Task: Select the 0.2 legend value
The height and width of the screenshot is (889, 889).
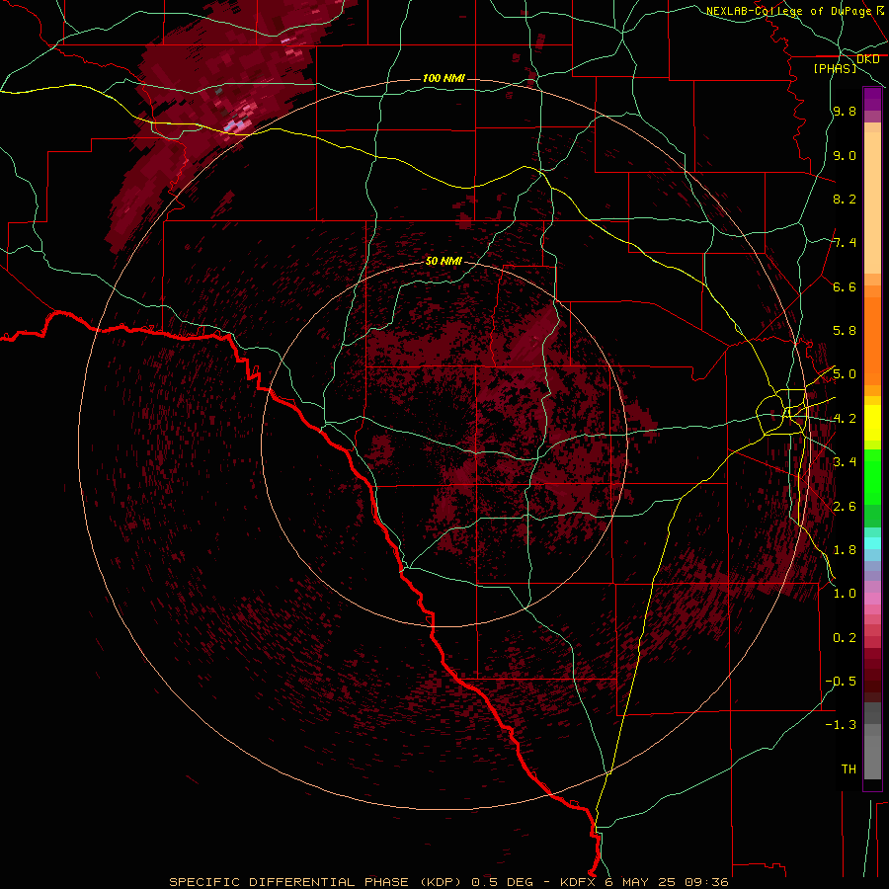Action: (x=845, y=638)
